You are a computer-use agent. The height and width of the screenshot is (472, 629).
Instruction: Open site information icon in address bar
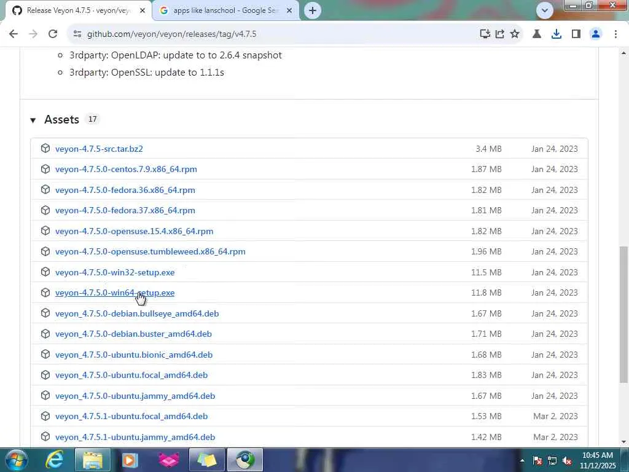(77, 34)
